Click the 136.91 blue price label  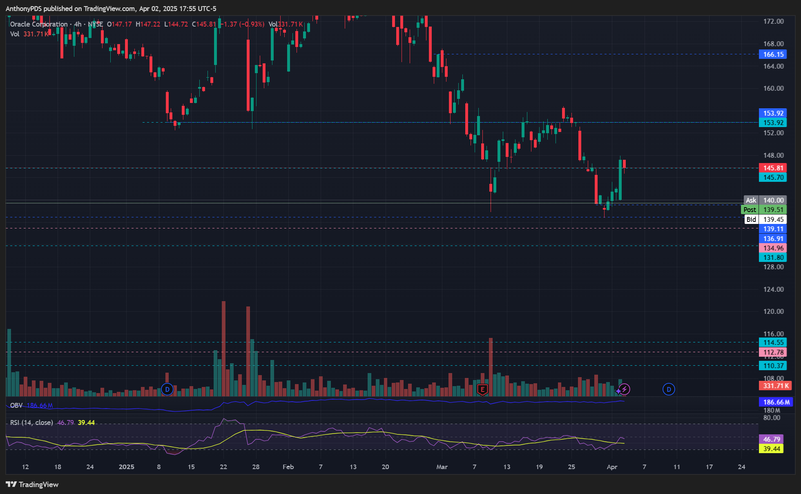(773, 239)
